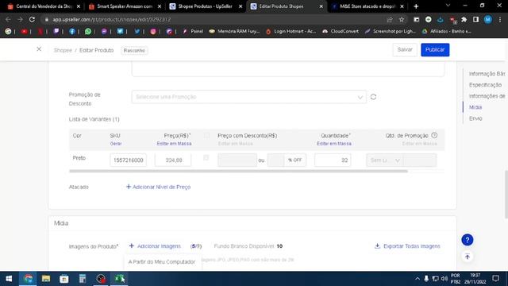This screenshot has height=286, width=508.
Task: Click the SKU input field 1557216000
Action: pyautogui.click(x=128, y=160)
